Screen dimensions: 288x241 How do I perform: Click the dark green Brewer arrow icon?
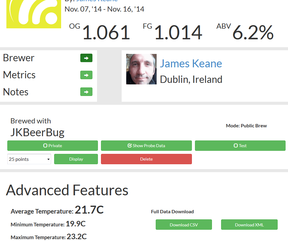[x=86, y=58]
